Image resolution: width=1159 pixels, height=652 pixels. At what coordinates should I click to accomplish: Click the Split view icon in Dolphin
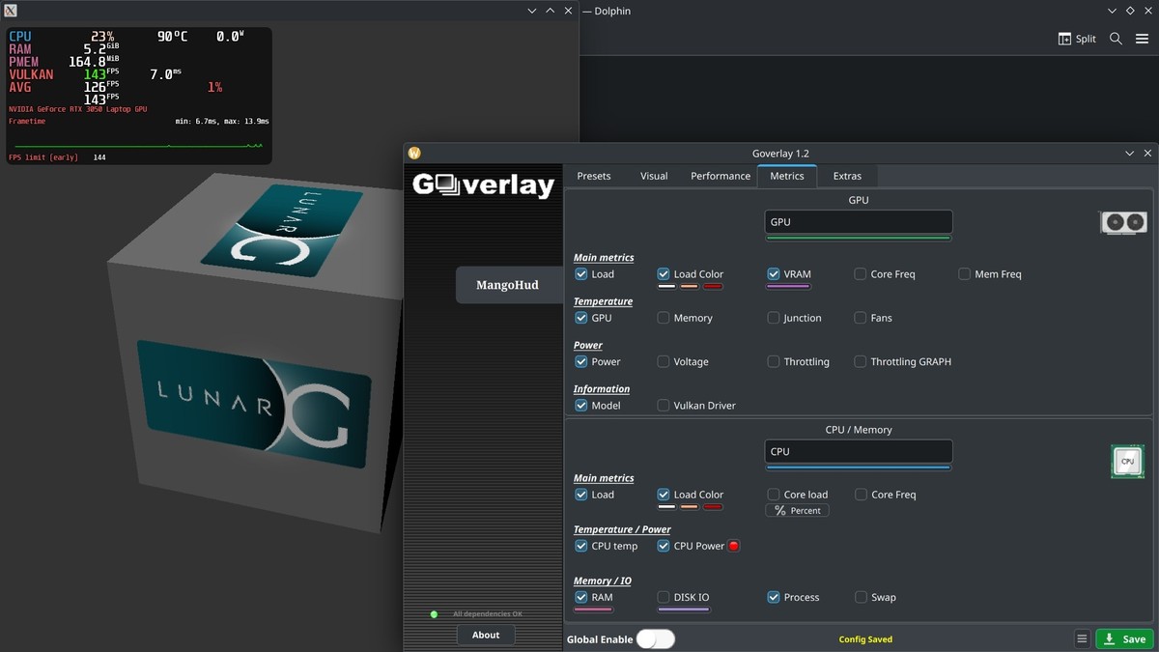1077,39
